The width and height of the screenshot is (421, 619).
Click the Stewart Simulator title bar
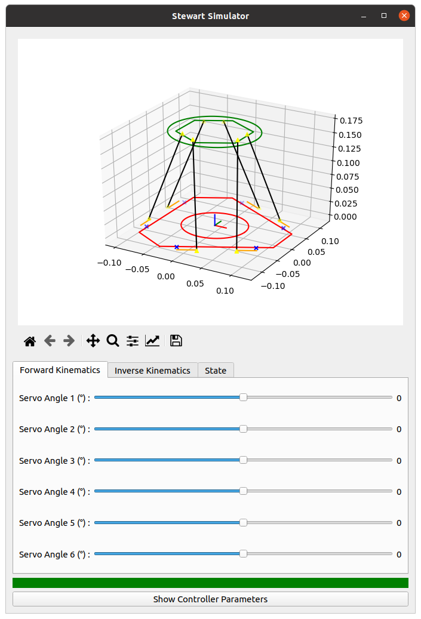tap(210, 16)
